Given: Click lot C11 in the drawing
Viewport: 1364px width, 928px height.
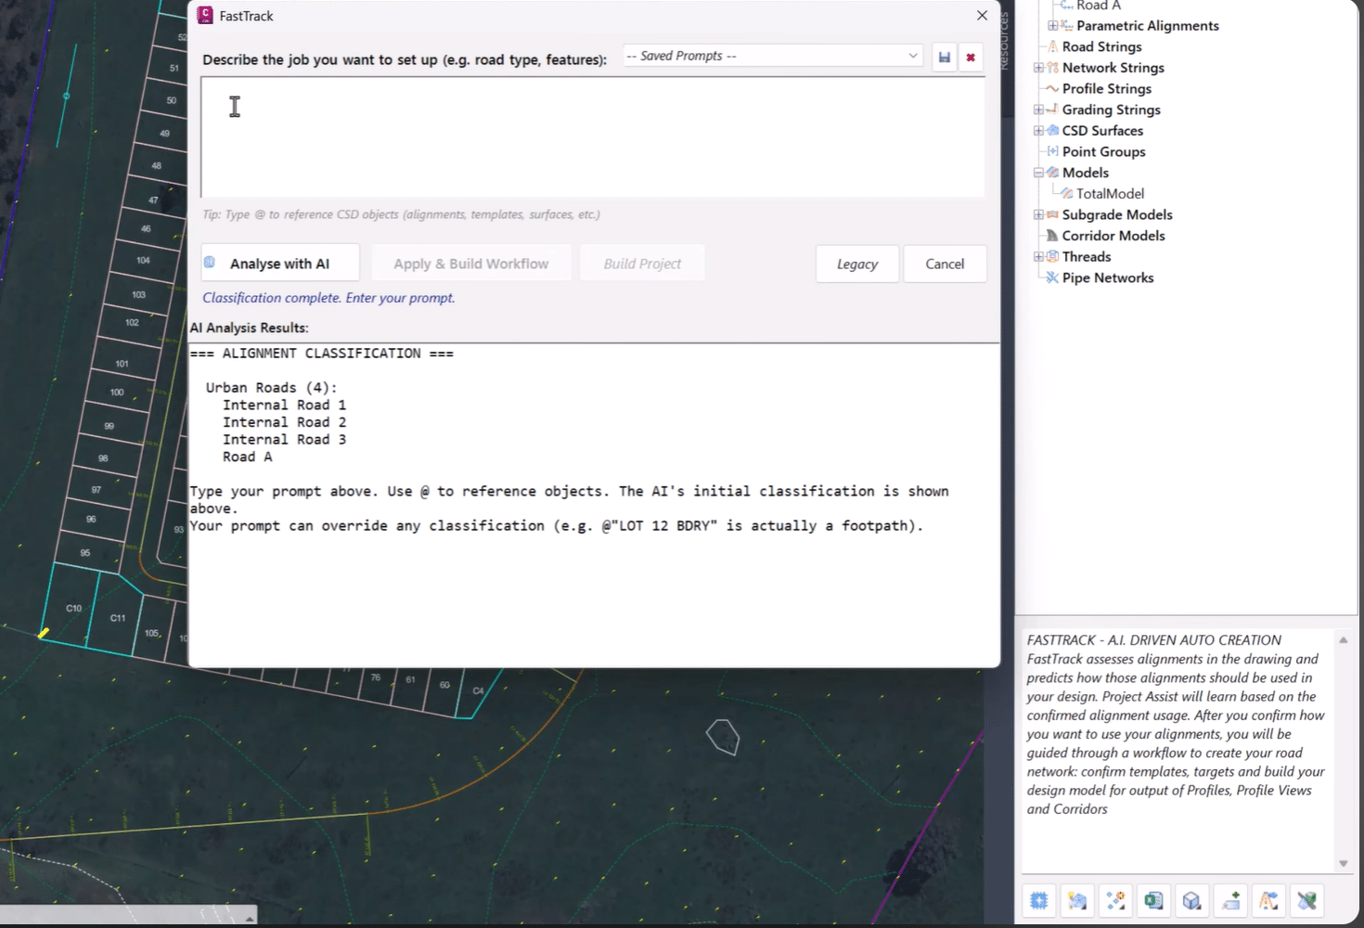Looking at the screenshot, I should [118, 618].
